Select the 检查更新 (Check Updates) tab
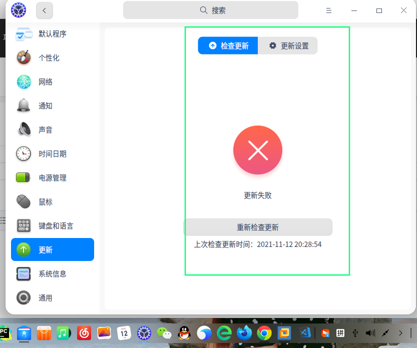This screenshot has height=348, width=417. (x=228, y=45)
